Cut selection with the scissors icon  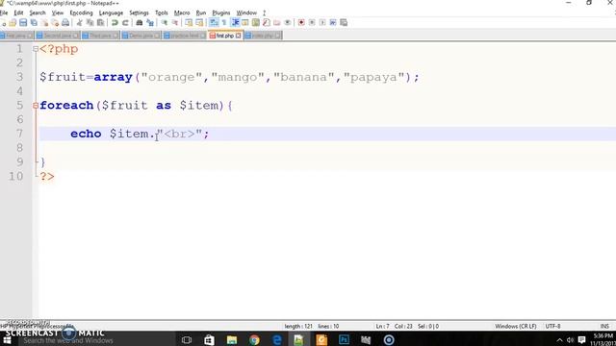(x=79, y=23)
